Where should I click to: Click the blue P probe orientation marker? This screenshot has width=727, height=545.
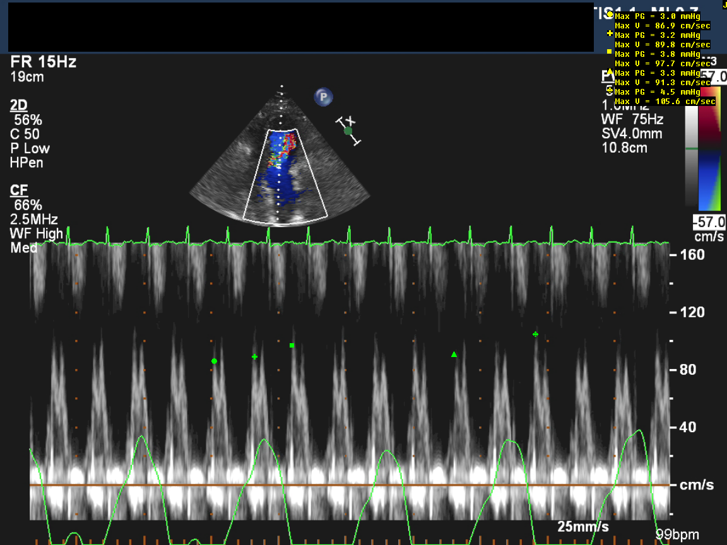click(323, 97)
